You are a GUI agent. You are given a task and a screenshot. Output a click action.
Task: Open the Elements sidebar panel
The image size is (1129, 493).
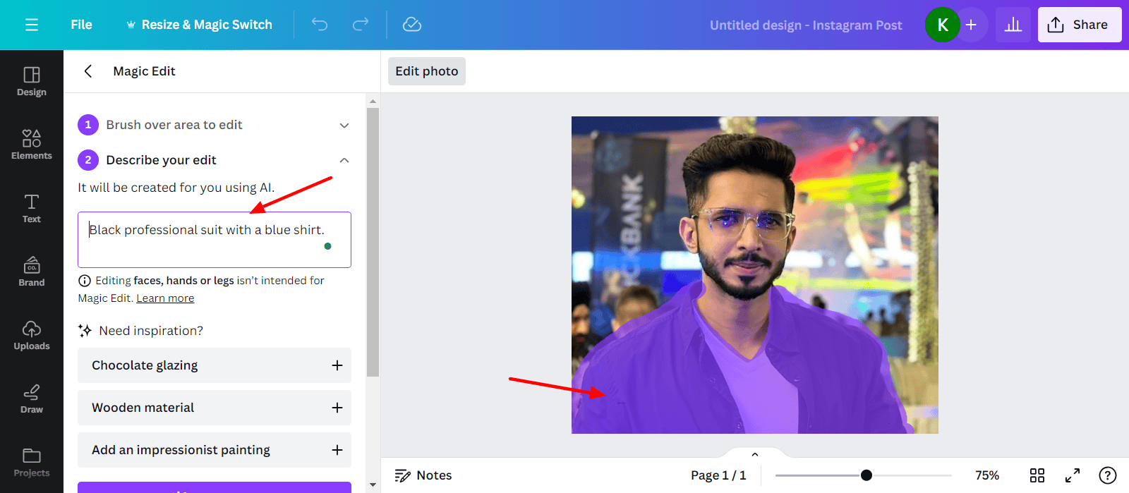coord(32,145)
